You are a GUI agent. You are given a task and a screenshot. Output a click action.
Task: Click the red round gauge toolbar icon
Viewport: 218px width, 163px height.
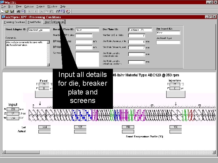[x=68, y=11]
